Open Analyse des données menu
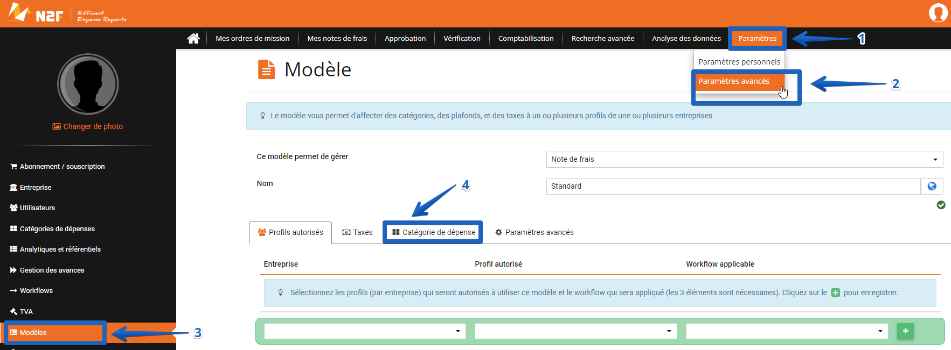This screenshot has width=951, height=350. point(686,38)
